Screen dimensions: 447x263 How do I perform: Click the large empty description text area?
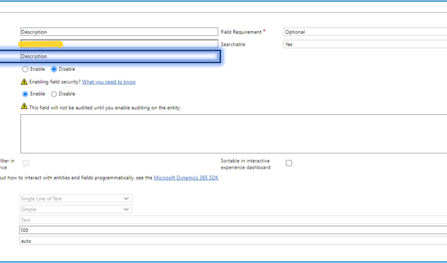233,133
